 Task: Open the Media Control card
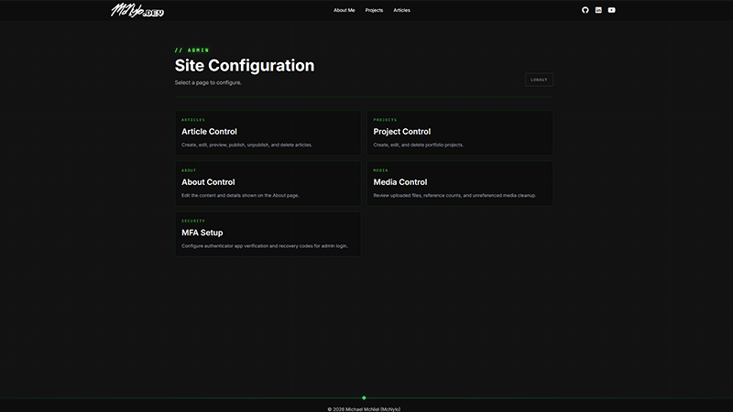point(460,184)
